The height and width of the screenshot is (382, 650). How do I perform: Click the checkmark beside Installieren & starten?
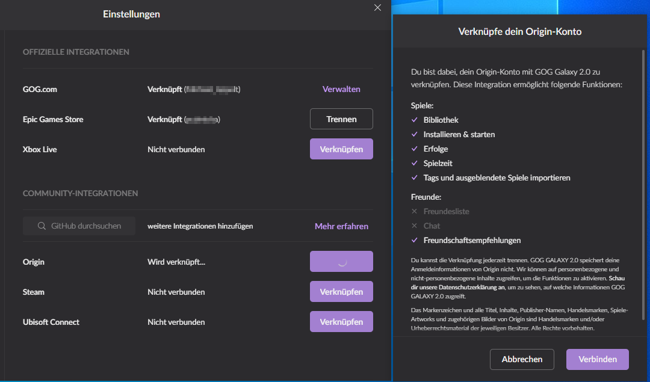click(x=414, y=134)
